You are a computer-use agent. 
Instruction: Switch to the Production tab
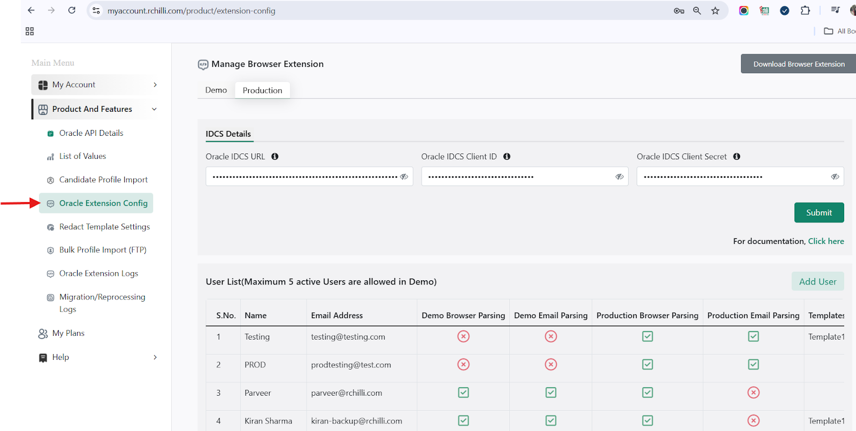tap(262, 90)
